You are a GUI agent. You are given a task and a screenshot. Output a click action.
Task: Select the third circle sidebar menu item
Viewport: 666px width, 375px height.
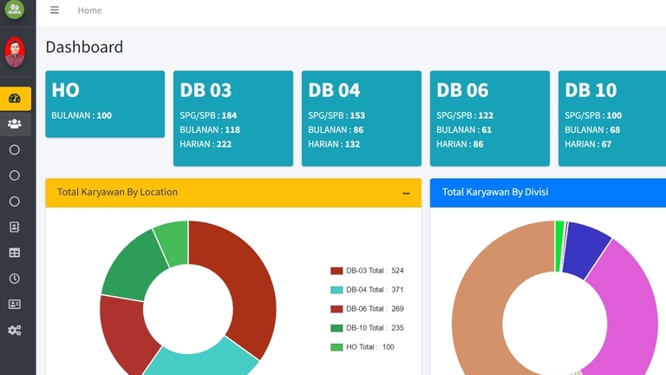tap(15, 201)
